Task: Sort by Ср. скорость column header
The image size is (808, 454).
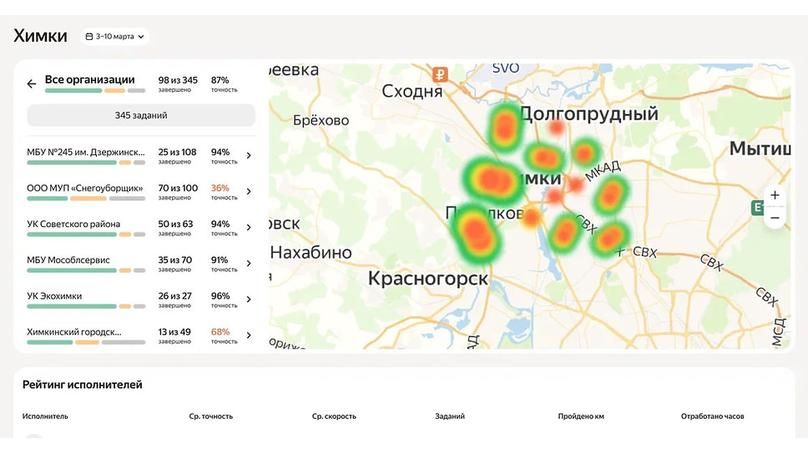Action: pyautogui.click(x=334, y=416)
